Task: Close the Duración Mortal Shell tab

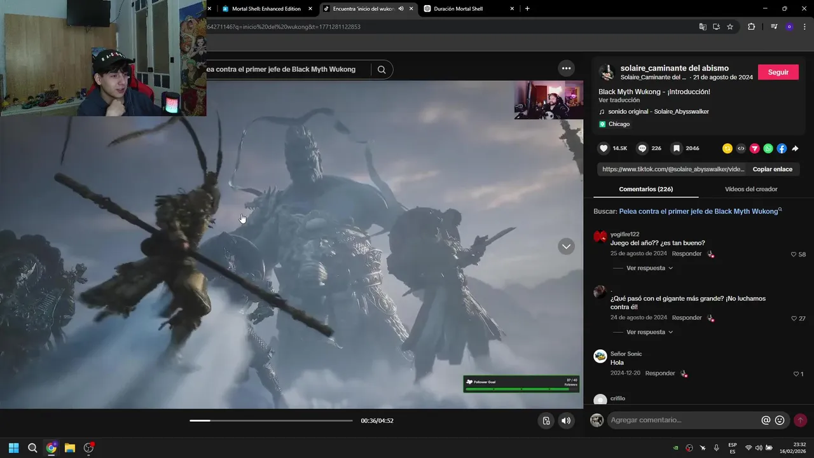Action: (x=512, y=9)
